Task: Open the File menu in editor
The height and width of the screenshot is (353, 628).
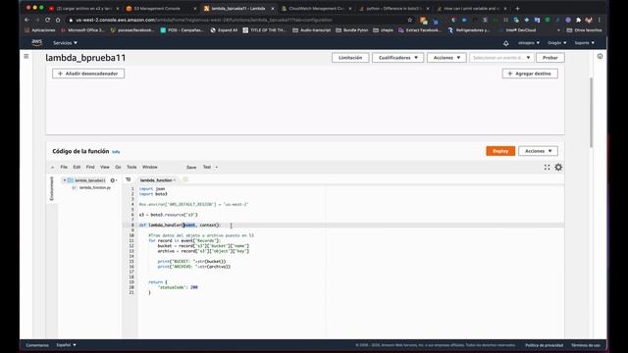Action: [x=64, y=167]
